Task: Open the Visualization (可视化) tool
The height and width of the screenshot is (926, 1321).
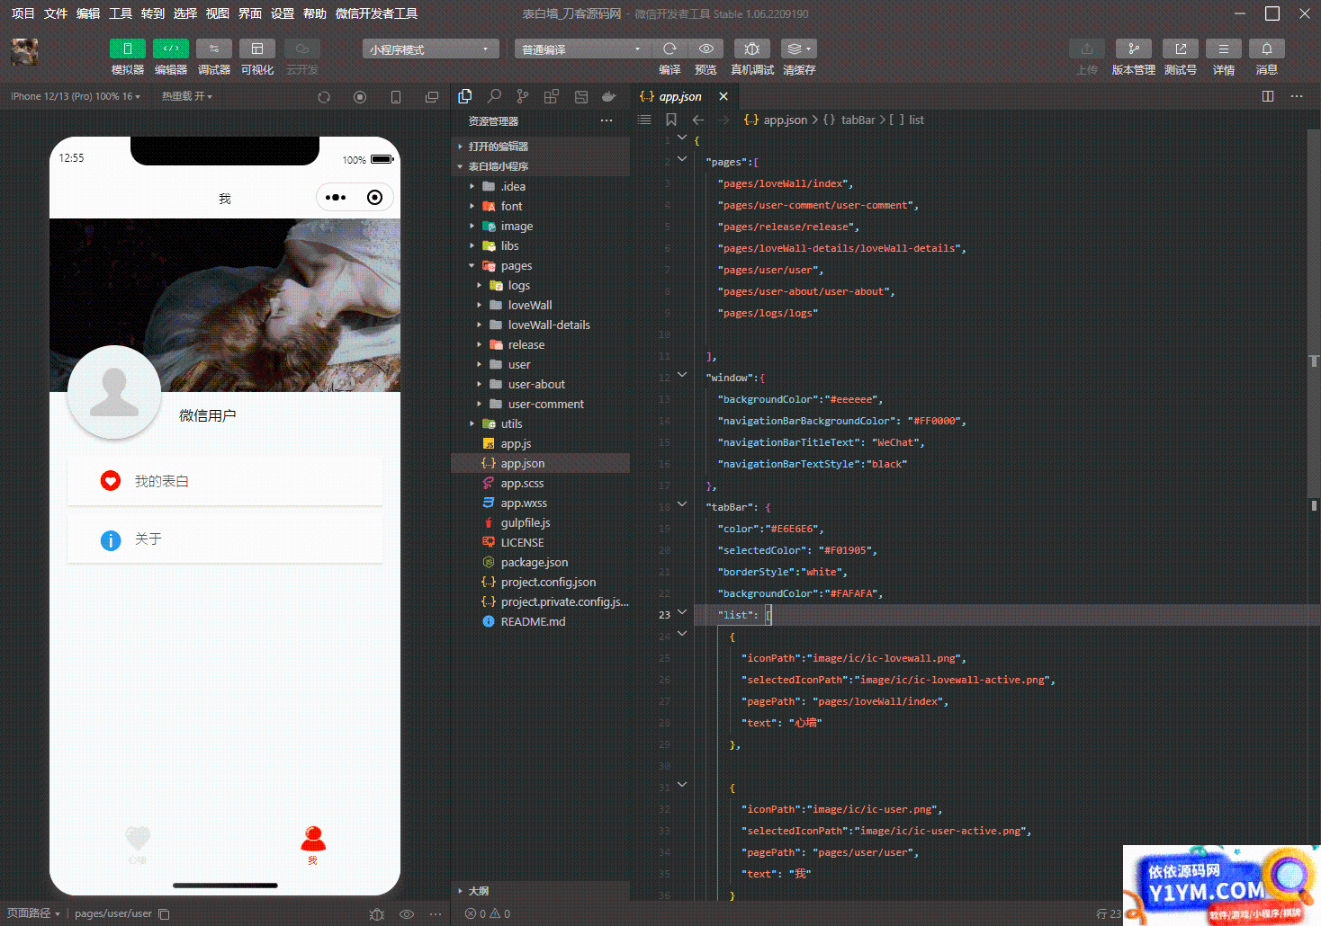Action: click(x=256, y=49)
